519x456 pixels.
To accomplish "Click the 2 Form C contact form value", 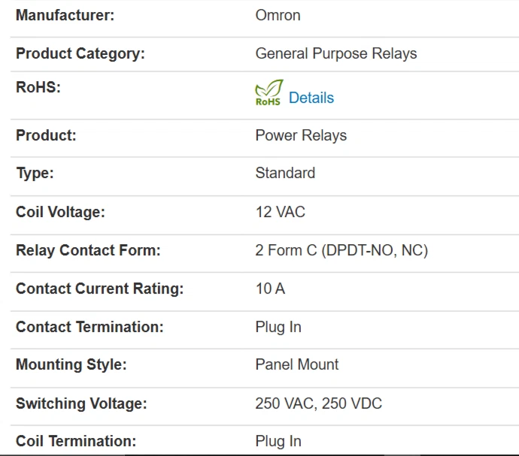I will pos(341,250).
